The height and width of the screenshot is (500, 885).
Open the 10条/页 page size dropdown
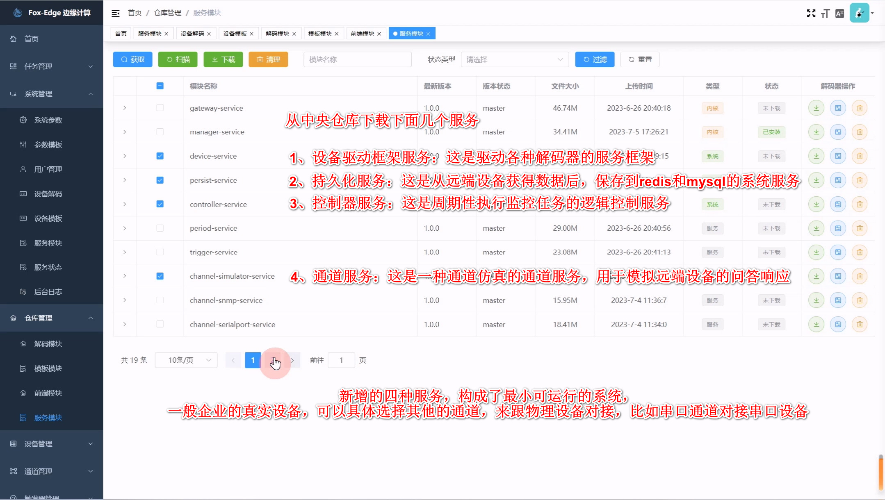coord(186,360)
